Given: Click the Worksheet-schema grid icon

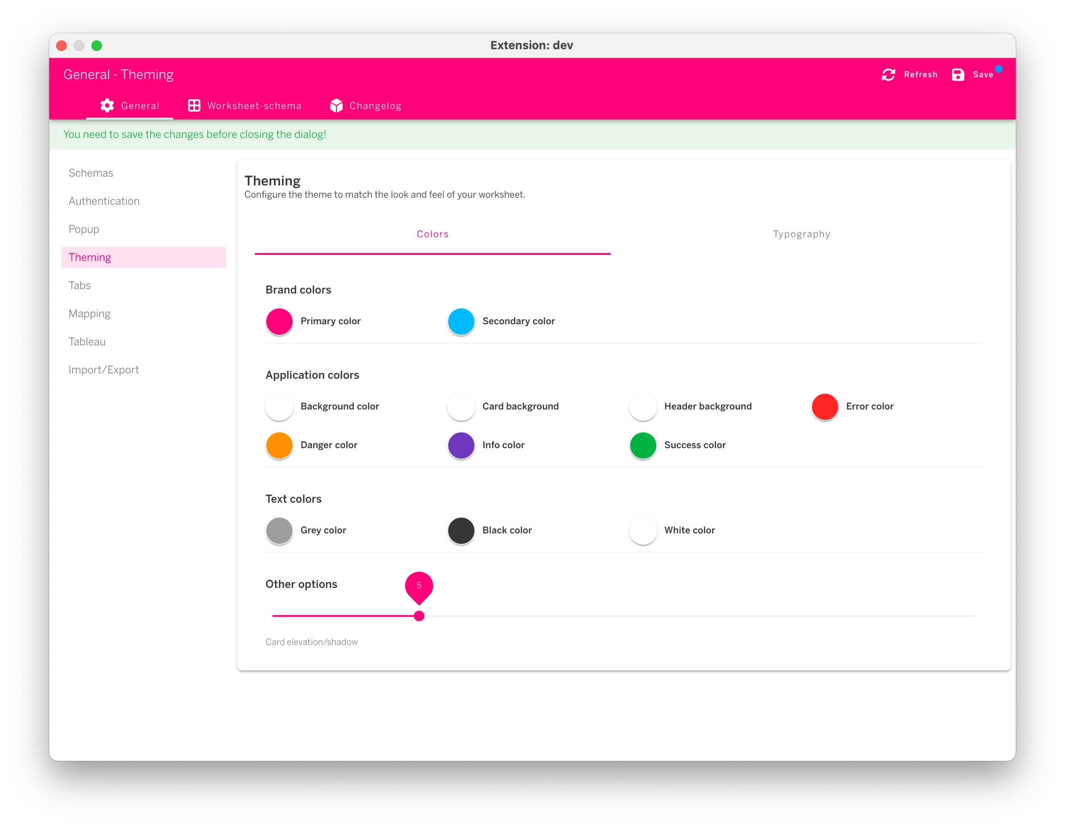Looking at the screenshot, I should point(194,105).
